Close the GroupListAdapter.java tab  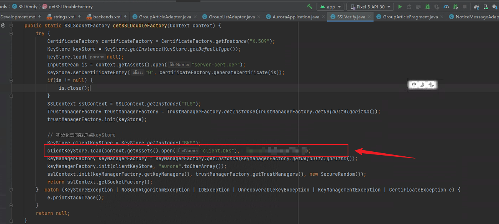pyautogui.click(x=259, y=17)
